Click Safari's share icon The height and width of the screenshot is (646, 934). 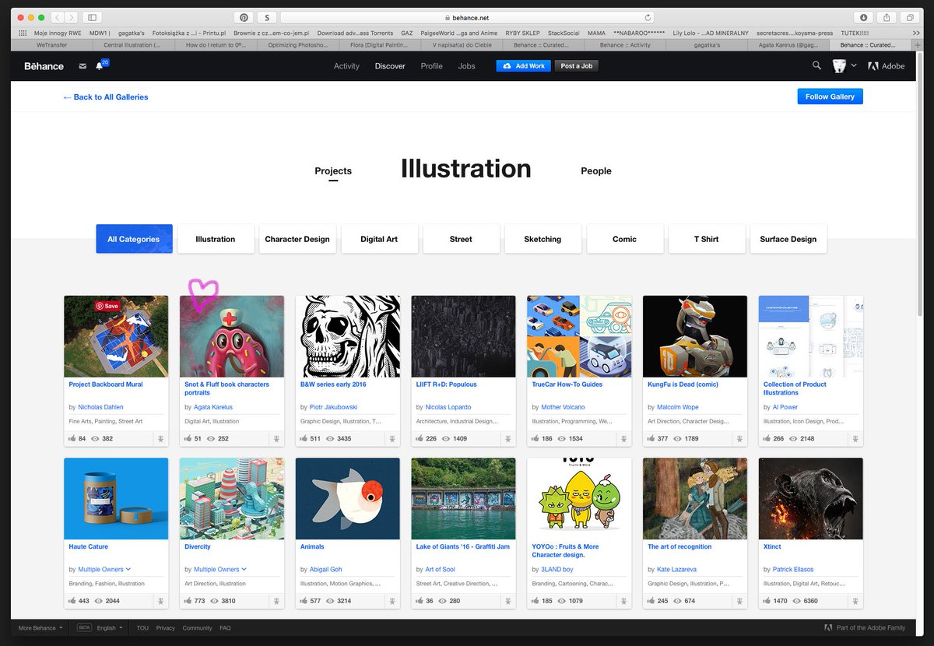[x=887, y=17]
